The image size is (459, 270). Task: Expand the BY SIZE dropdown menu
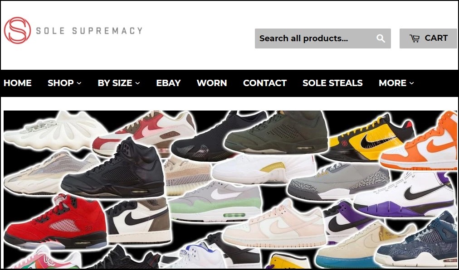118,83
